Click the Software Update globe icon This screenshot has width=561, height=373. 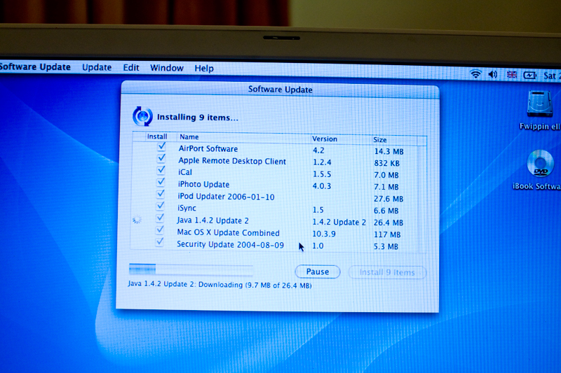[142, 117]
